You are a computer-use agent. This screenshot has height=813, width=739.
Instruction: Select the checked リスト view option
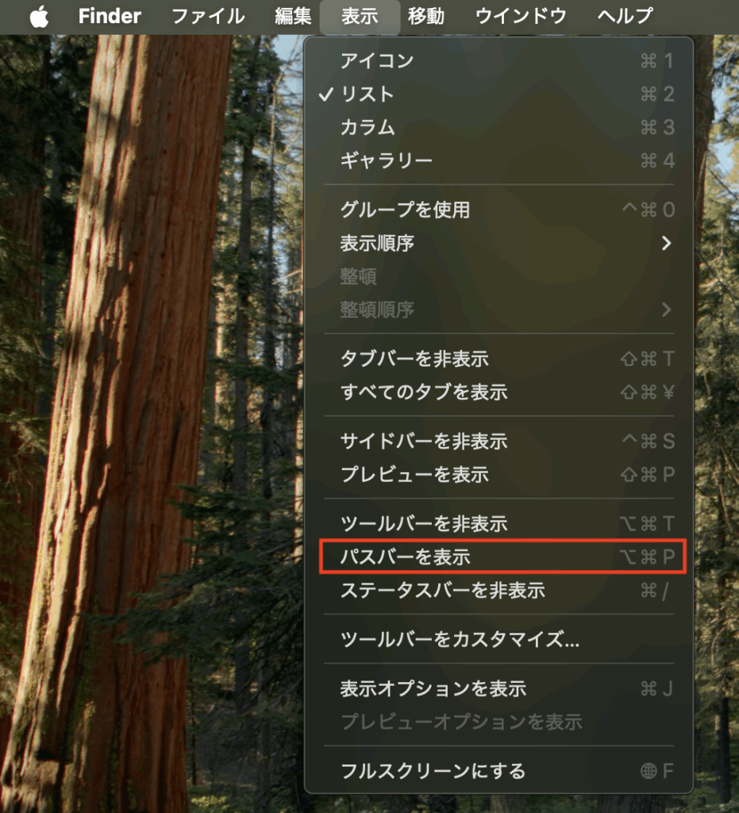point(498,94)
